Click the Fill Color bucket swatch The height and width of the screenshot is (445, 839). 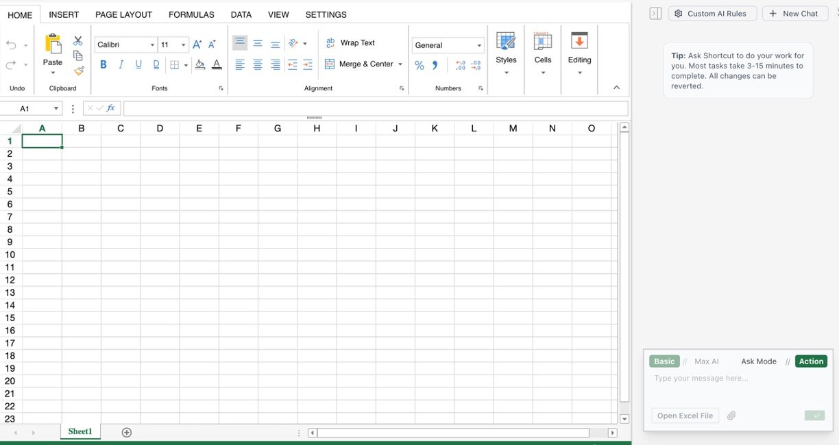tap(200, 64)
